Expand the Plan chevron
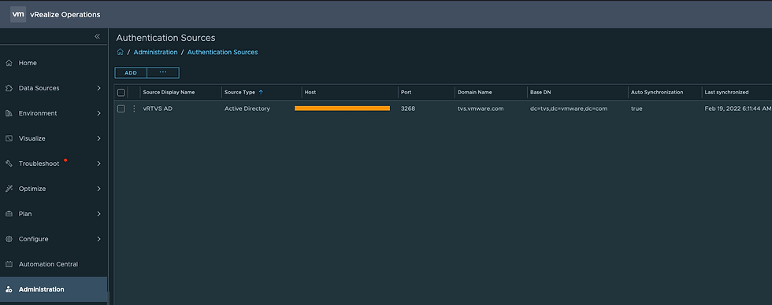This screenshot has height=305, width=772. [x=99, y=214]
